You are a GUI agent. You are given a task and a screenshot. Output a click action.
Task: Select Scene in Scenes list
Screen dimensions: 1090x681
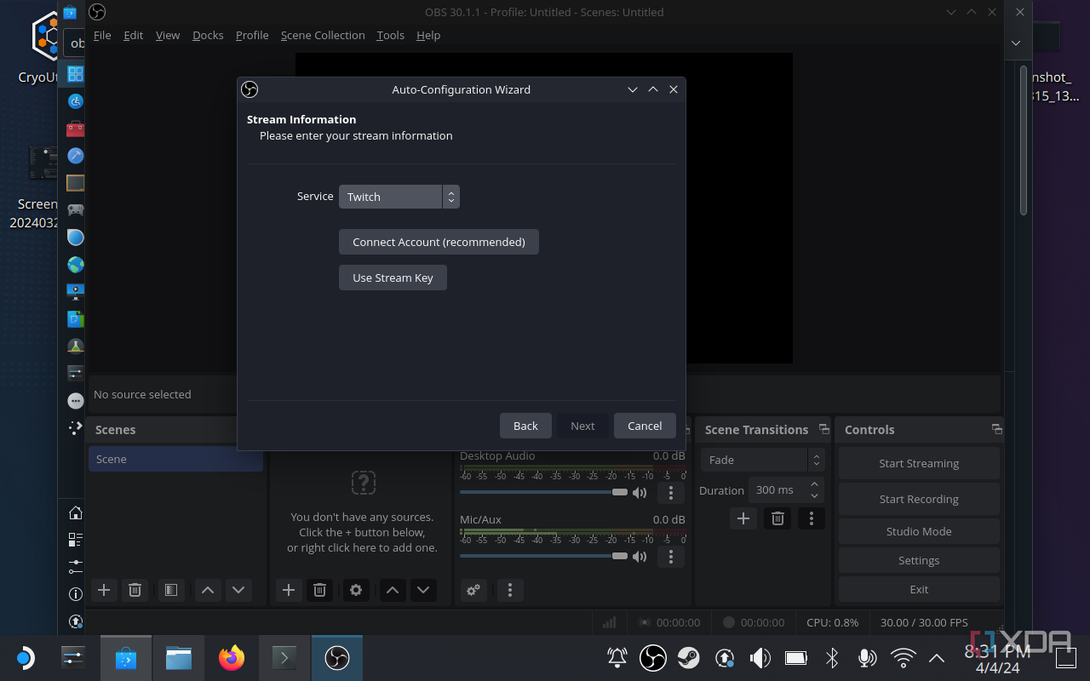pos(175,459)
